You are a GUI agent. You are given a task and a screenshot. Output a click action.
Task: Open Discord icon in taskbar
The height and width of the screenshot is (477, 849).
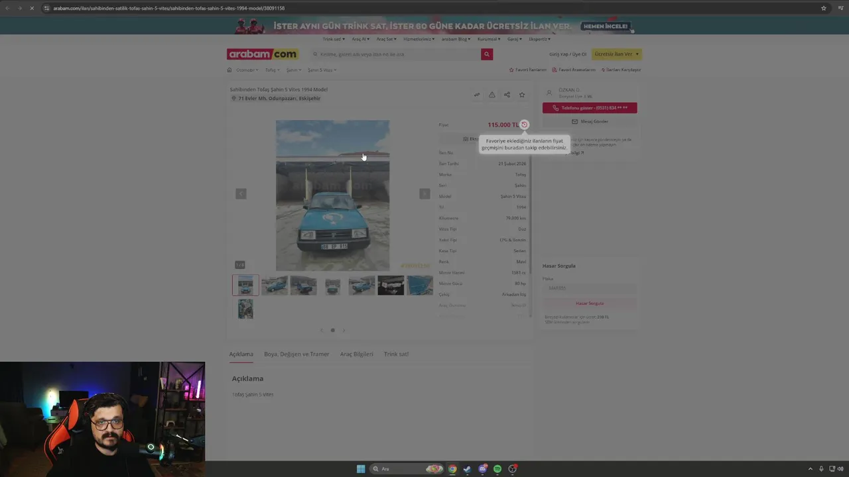click(482, 469)
